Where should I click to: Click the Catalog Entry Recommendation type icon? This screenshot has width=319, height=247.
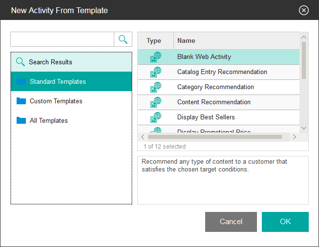(x=155, y=72)
